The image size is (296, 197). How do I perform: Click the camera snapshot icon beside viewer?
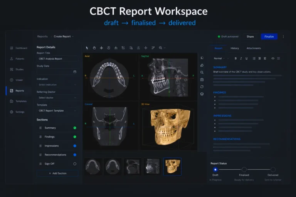tap(202, 80)
